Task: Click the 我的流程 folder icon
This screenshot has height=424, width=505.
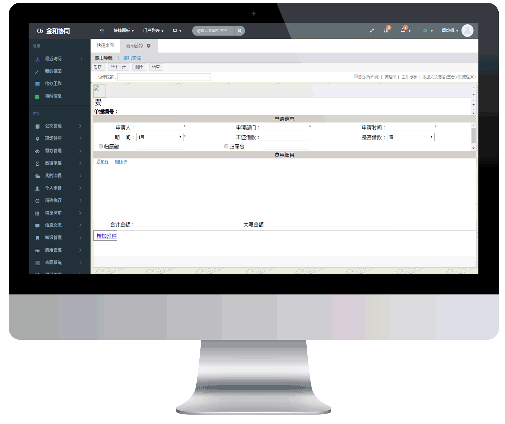Action: (x=37, y=176)
